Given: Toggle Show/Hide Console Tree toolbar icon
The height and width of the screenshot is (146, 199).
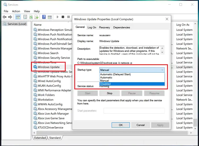Looking at the screenshot, I should (x=18, y=17).
